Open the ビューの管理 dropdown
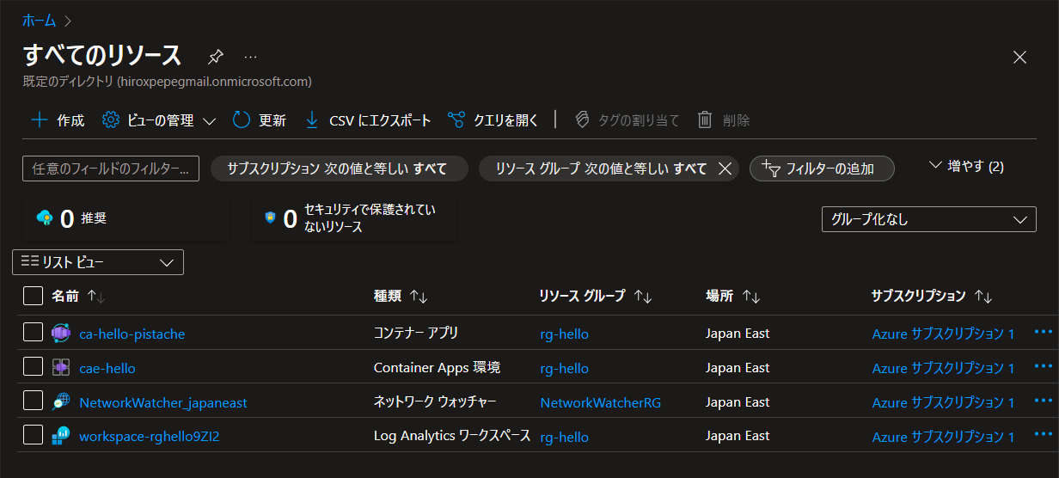Screen dimensions: 1059x478 click(x=159, y=120)
